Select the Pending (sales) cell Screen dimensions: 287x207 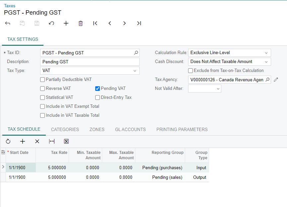click(x=160, y=177)
